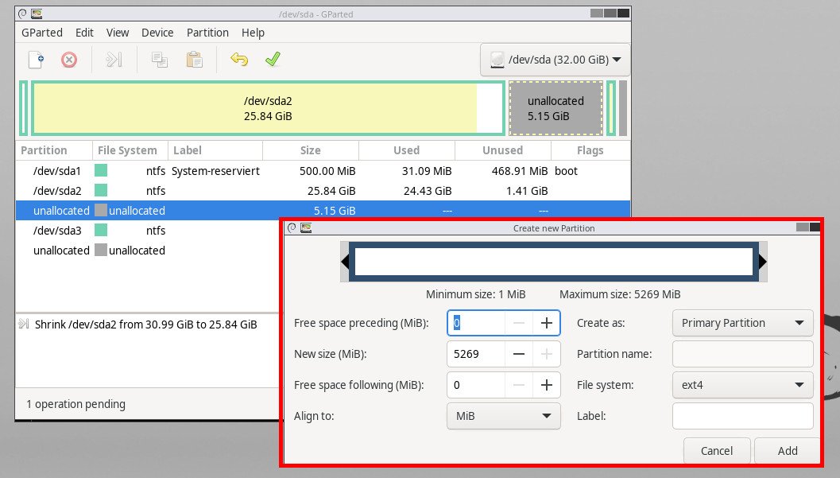Image resolution: width=840 pixels, height=478 pixels.
Task: Click the Delete partition toolbar icon
Action: pos(69,60)
